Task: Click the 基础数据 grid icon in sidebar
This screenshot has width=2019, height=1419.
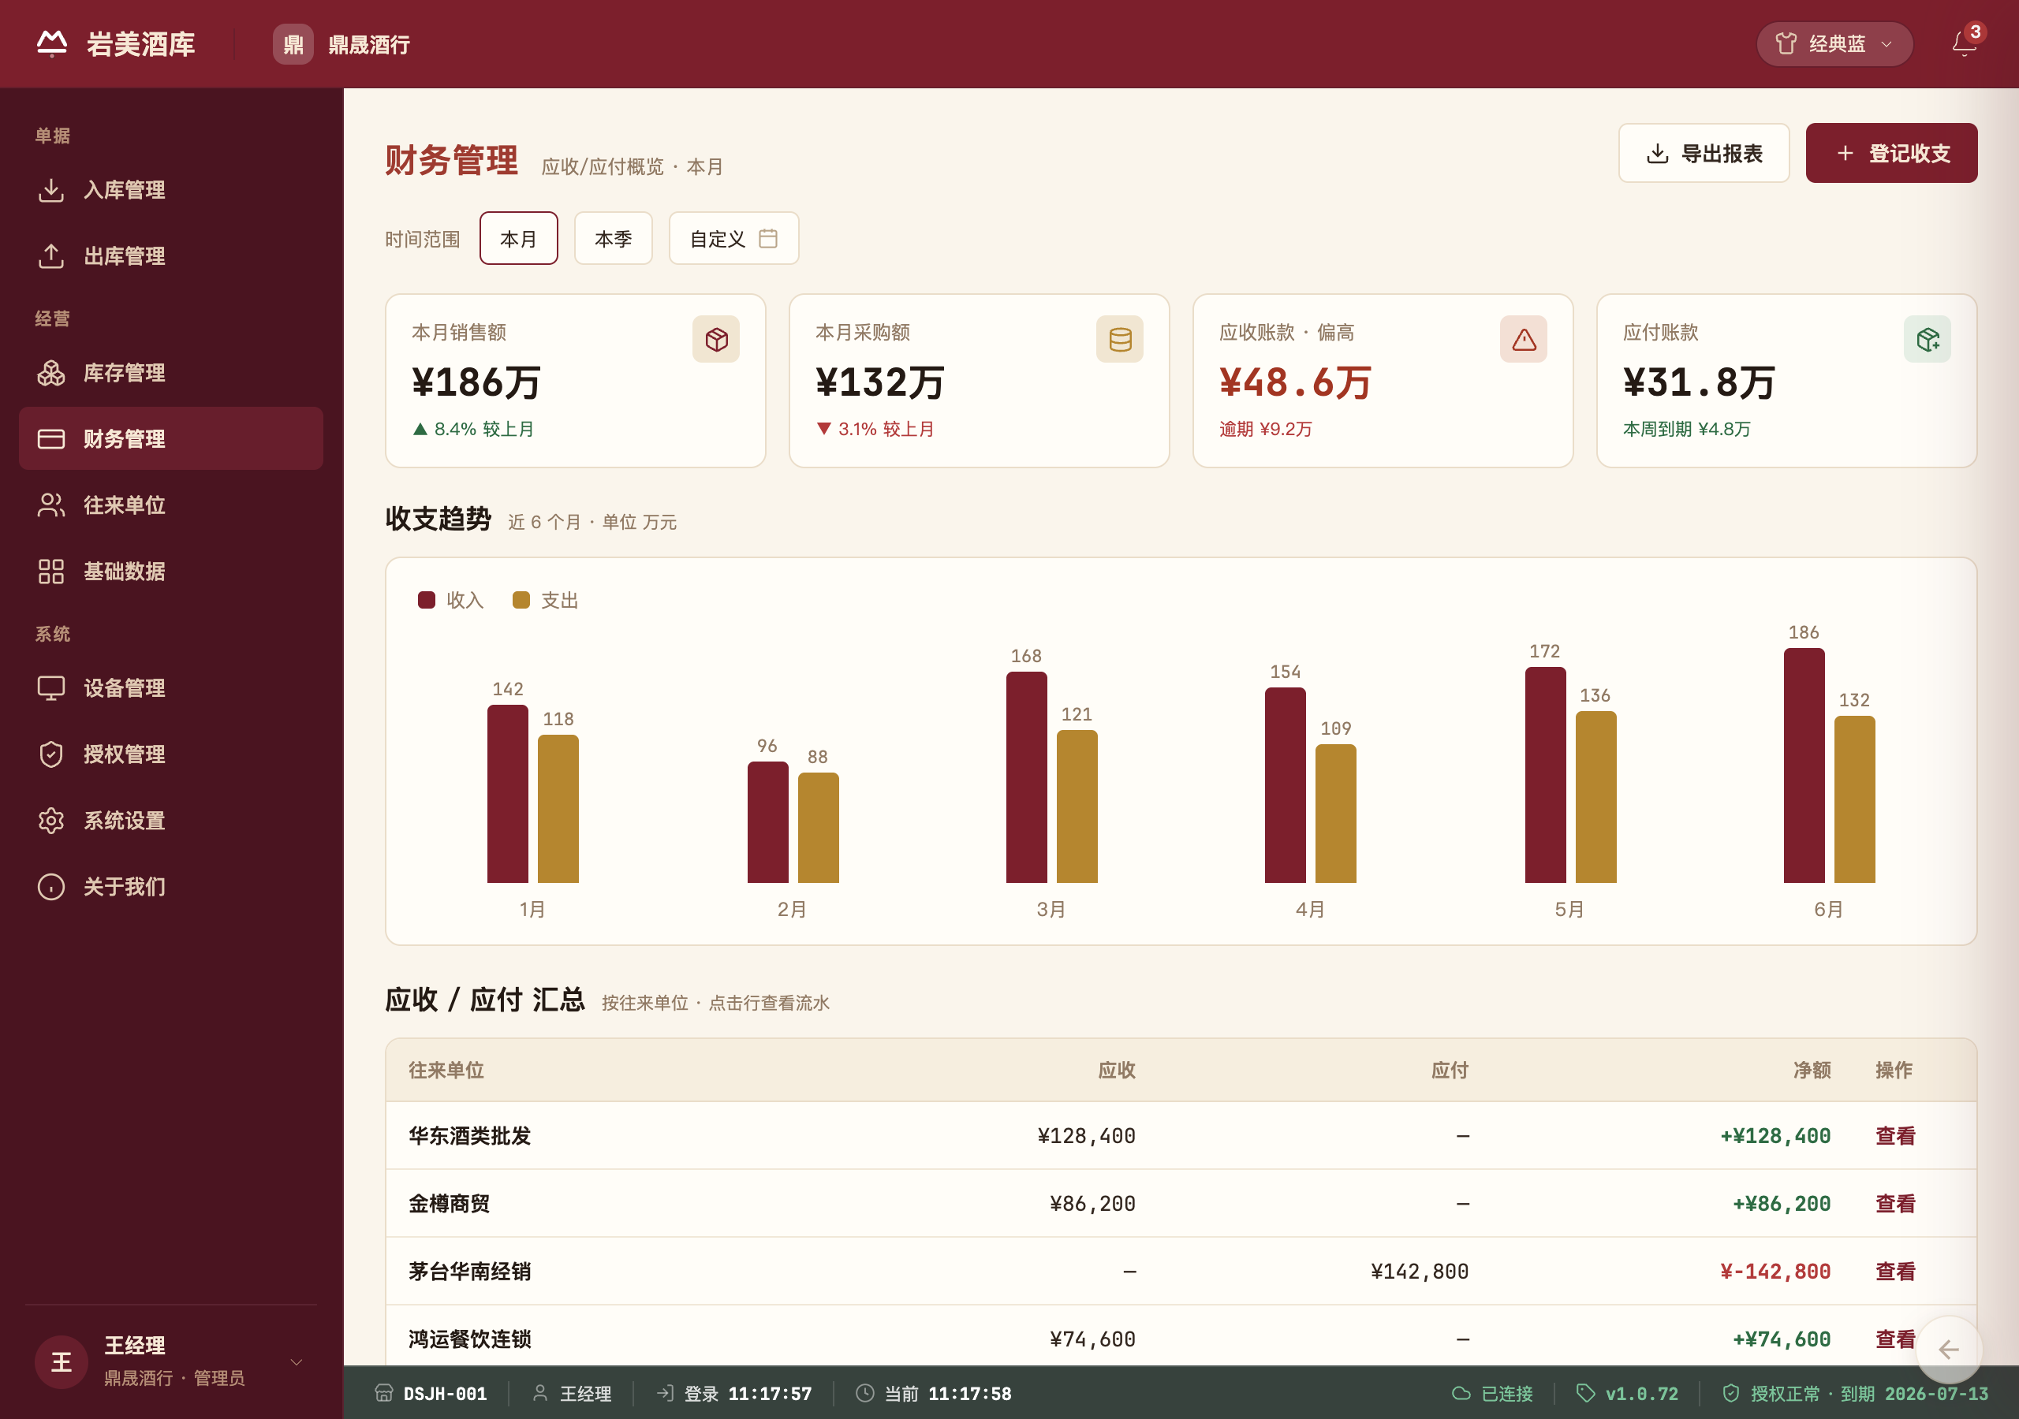Action: point(51,572)
